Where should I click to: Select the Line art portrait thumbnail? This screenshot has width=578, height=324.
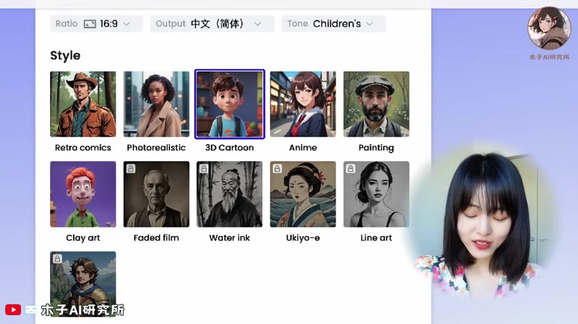(x=376, y=194)
